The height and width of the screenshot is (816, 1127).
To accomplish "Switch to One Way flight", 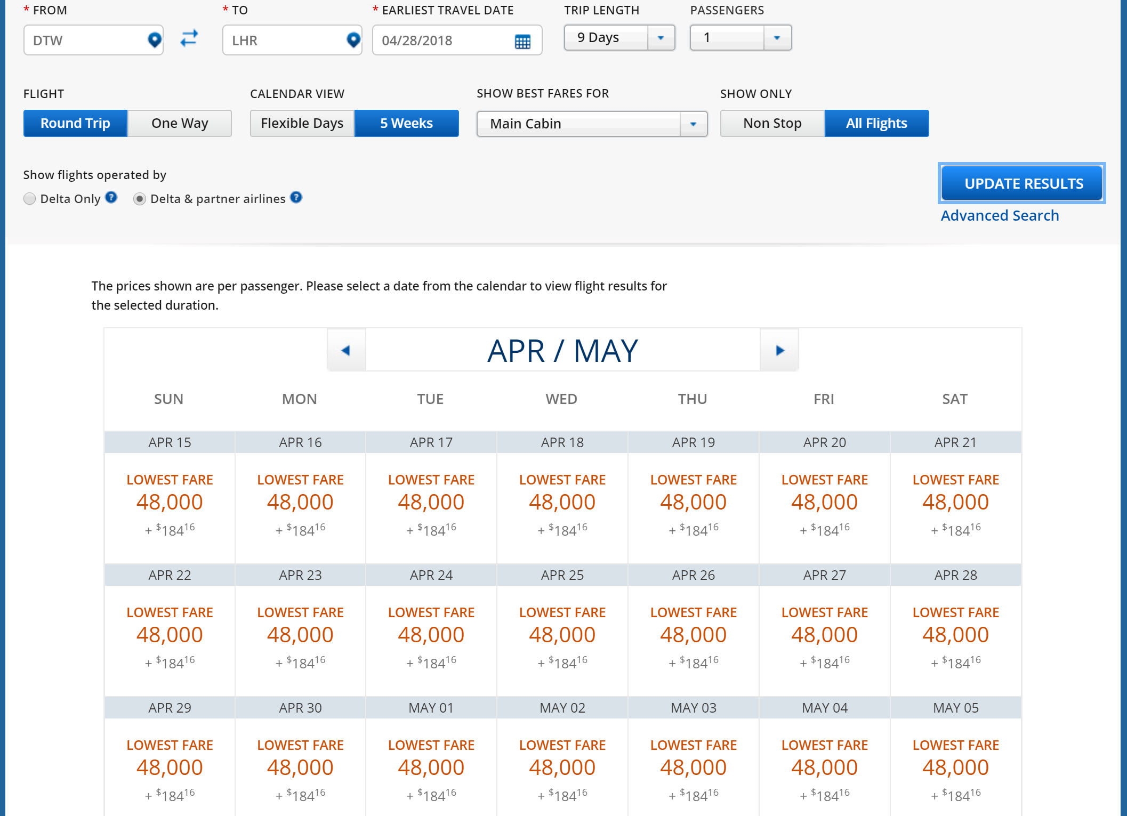I will point(180,123).
